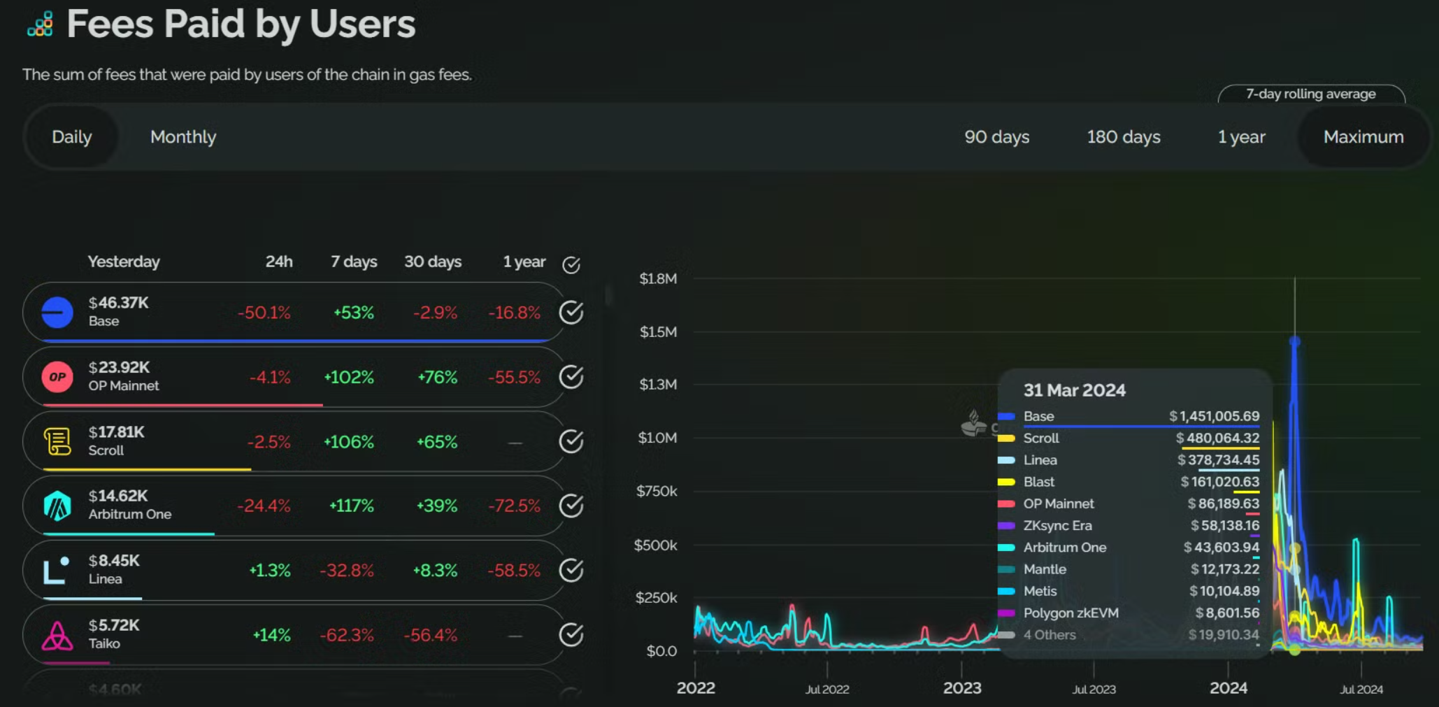
Task: Switch to Monthly view tab
Action: (183, 137)
